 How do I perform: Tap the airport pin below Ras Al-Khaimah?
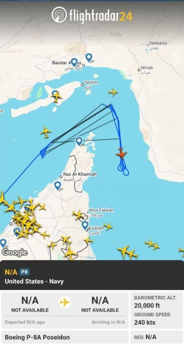point(58,186)
